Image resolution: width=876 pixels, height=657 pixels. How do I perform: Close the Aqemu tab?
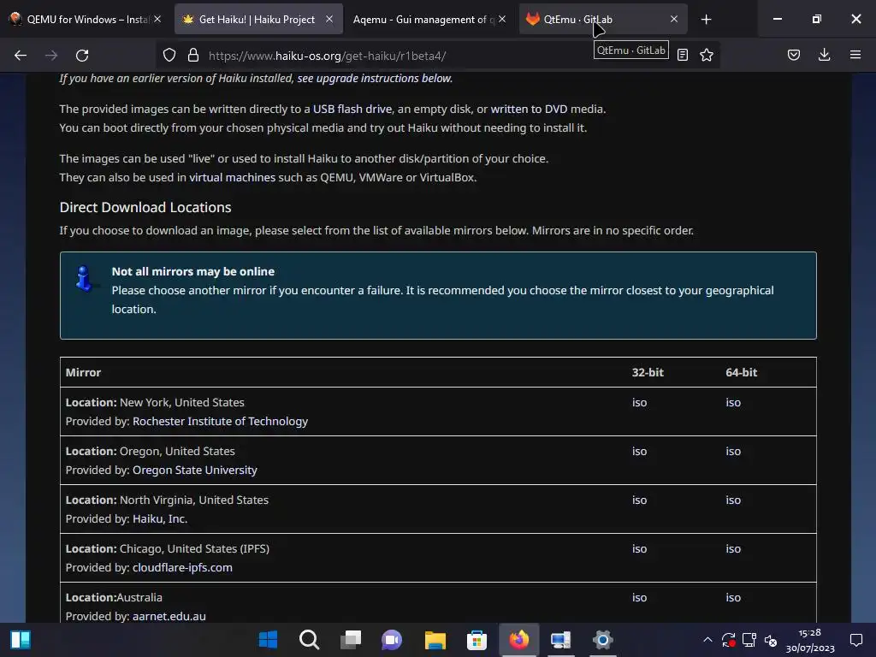click(502, 19)
